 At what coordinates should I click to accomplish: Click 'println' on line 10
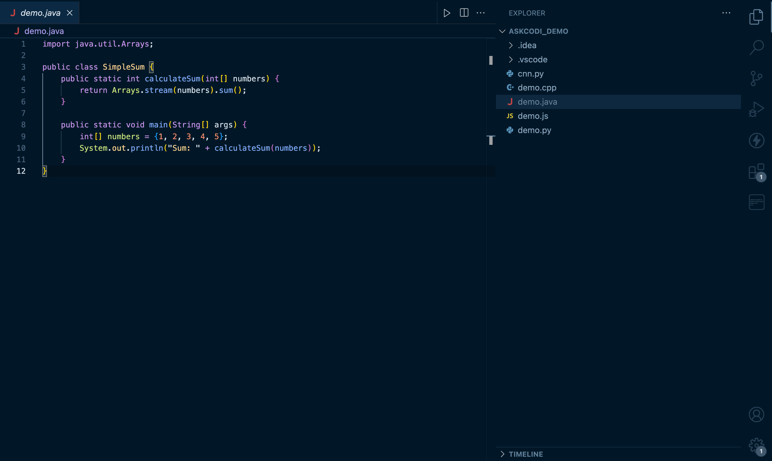pos(147,148)
